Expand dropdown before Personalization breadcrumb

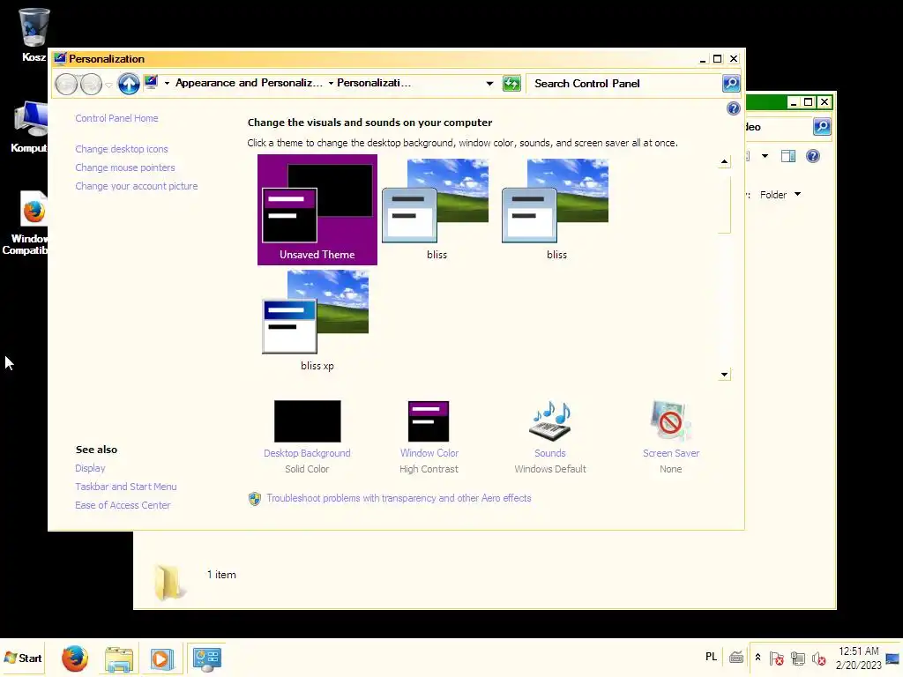coord(332,84)
